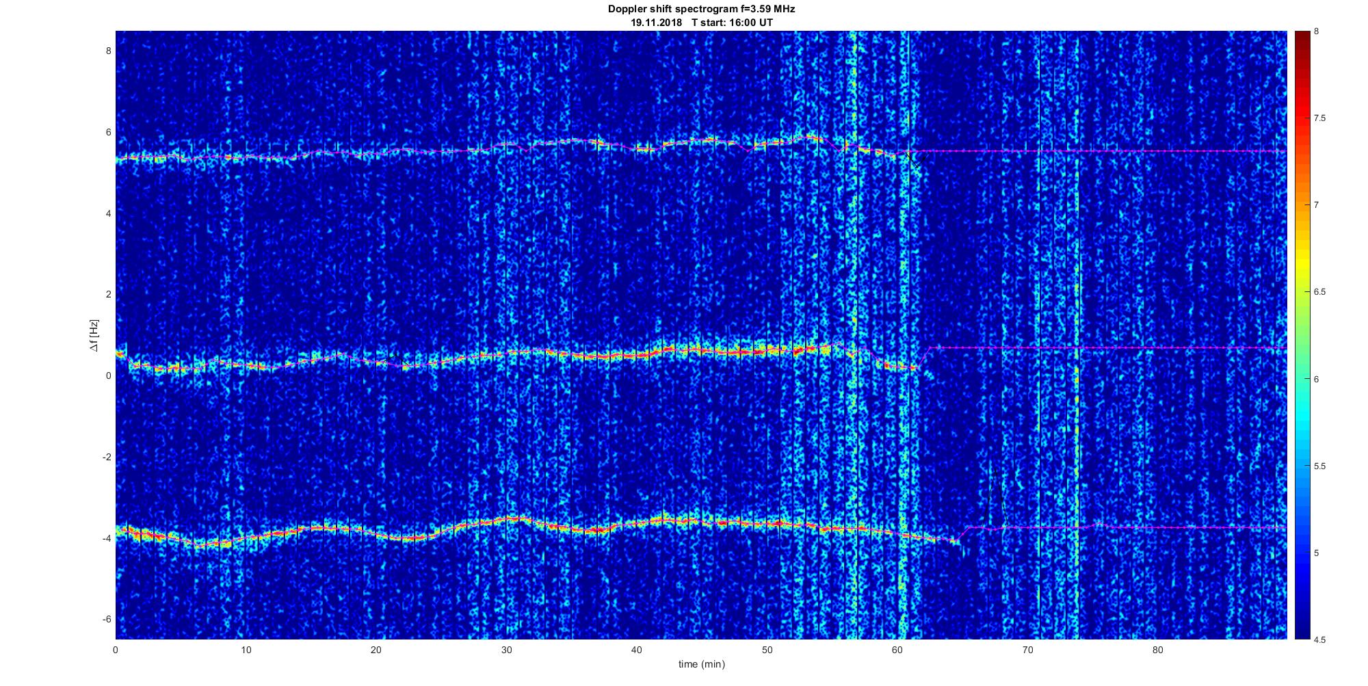Pick the colorbar tick label 5.5
The image size is (1368, 686).
1319,466
